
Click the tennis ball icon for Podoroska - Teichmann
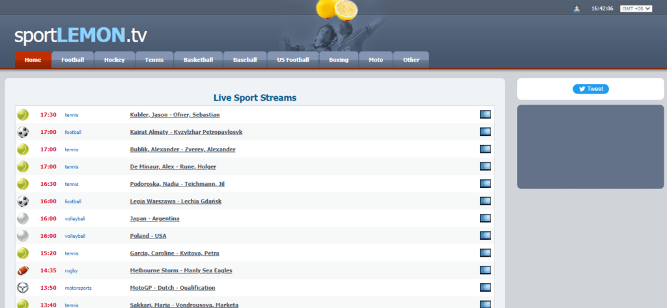coord(23,184)
